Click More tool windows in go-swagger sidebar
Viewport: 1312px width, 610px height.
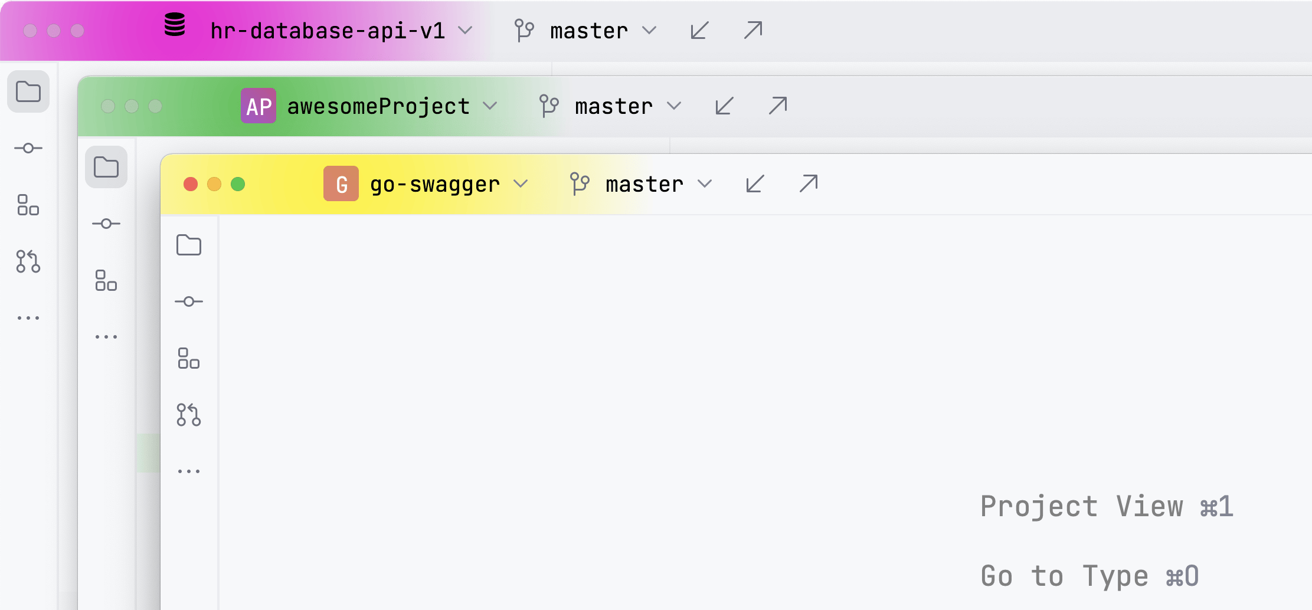pyautogui.click(x=189, y=471)
